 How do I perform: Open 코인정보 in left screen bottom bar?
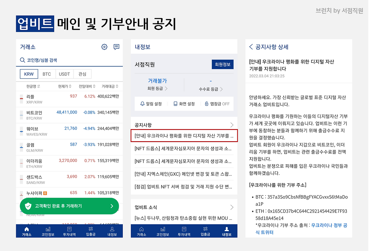click(x=48, y=231)
